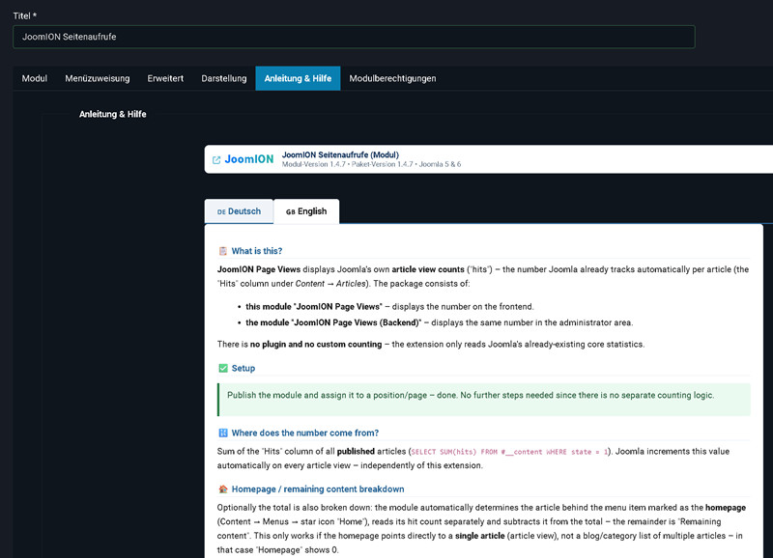Switch help language to Deutsch
The width and height of the screenshot is (773, 558).
pyautogui.click(x=239, y=211)
